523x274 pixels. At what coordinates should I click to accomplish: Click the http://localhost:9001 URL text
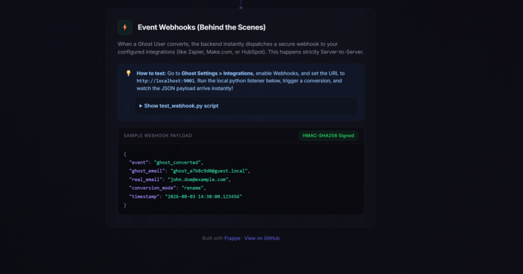pyautogui.click(x=165, y=81)
